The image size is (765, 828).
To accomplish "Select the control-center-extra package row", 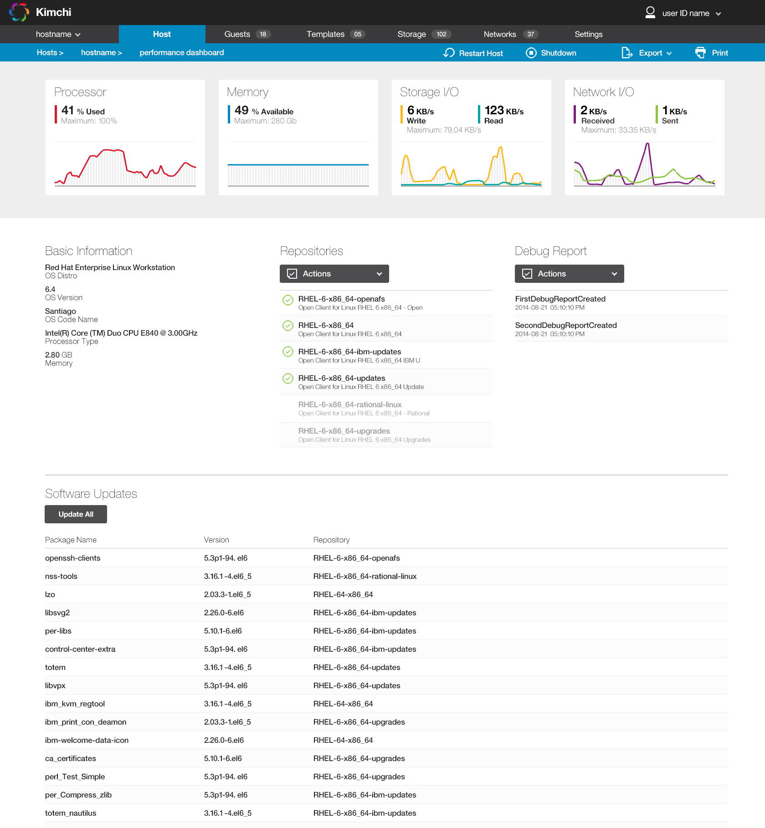I will click(x=386, y=649).
